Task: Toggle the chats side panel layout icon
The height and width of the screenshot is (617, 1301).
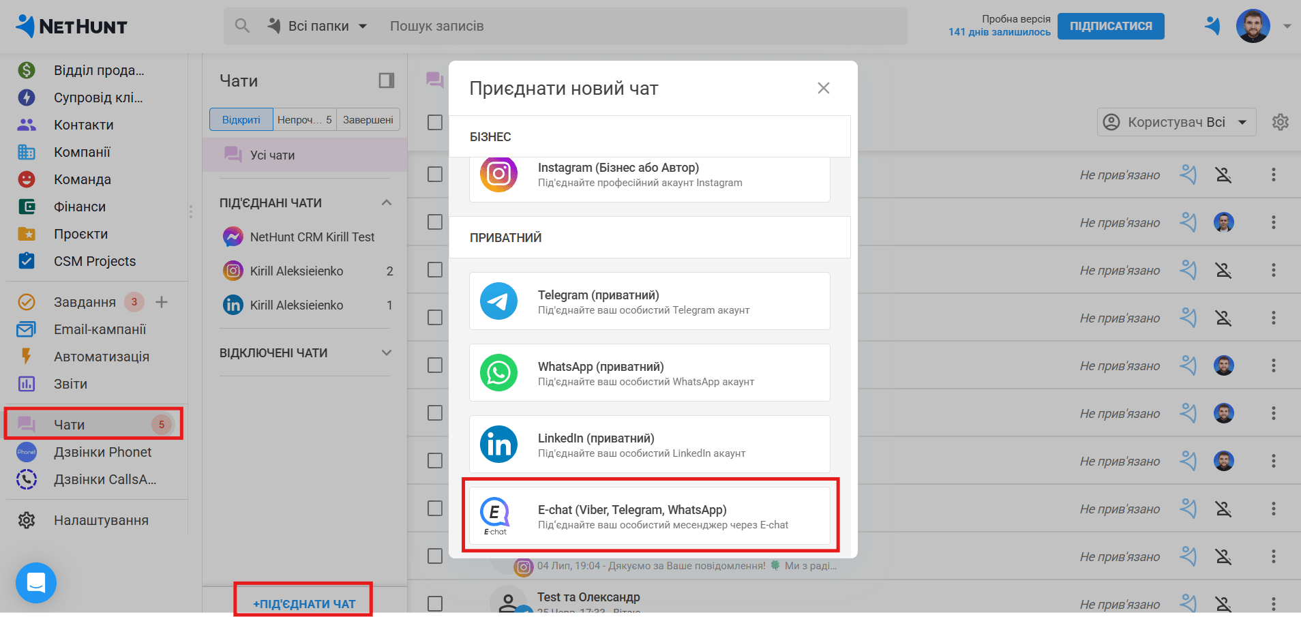Action: coord(387,80)
